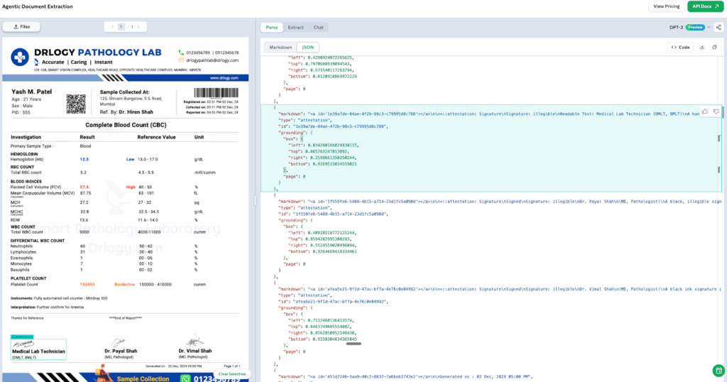727x382 pixels.
Task: Click Clear Selection on the document
Action: click(x=232, y=373)
